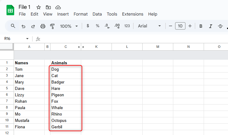Print the spreadsheet using printer icon
The width and height of the screenshot is (228, 135).
pyautogui.click(x=43, y=26)
